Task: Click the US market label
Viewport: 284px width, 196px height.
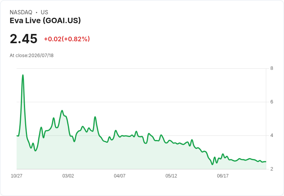Action: click(44, 12)
